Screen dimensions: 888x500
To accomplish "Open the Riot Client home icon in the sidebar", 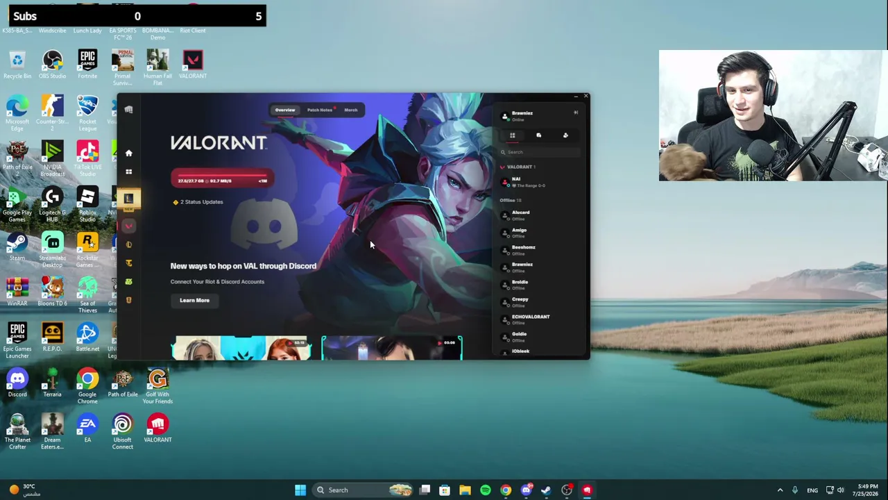I will click(x=128, y=153).
